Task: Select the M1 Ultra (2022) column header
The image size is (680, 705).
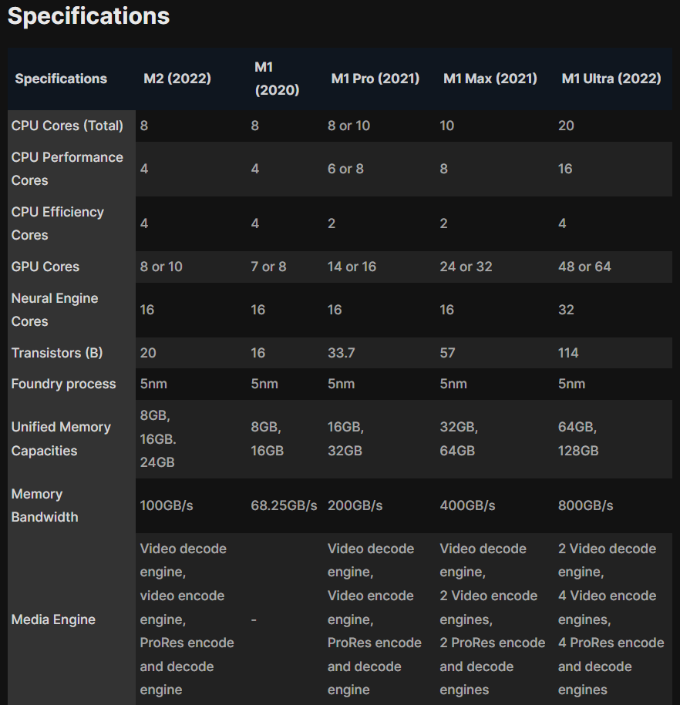Action: (611, 79)
